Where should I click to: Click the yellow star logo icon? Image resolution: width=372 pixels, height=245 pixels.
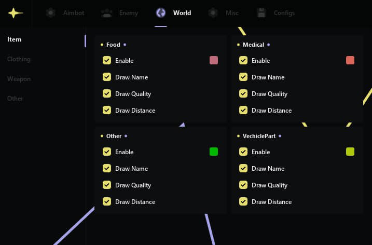[x=16, y=13]
